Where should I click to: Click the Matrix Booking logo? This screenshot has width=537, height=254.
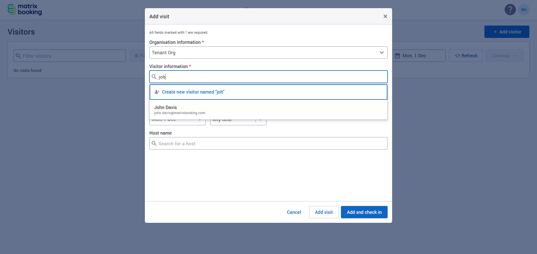point(24,9)
